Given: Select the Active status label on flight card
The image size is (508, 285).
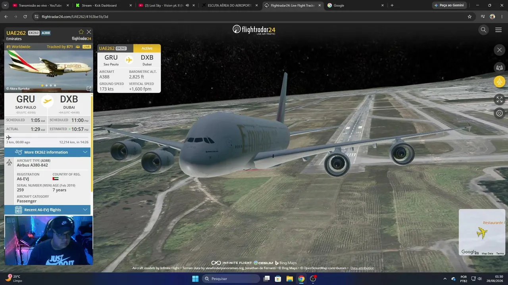Looking at the screenshot, I should [x=147, y=48].
